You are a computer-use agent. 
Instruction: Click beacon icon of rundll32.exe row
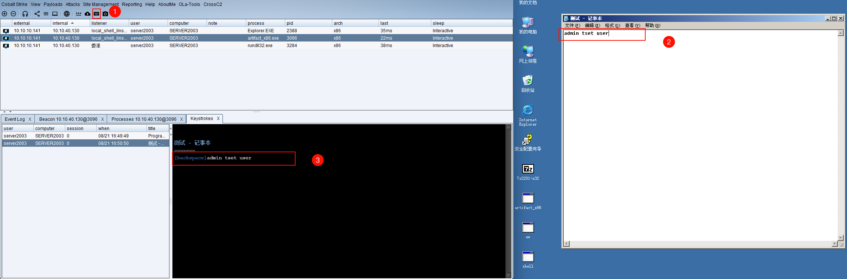[6, 46]
